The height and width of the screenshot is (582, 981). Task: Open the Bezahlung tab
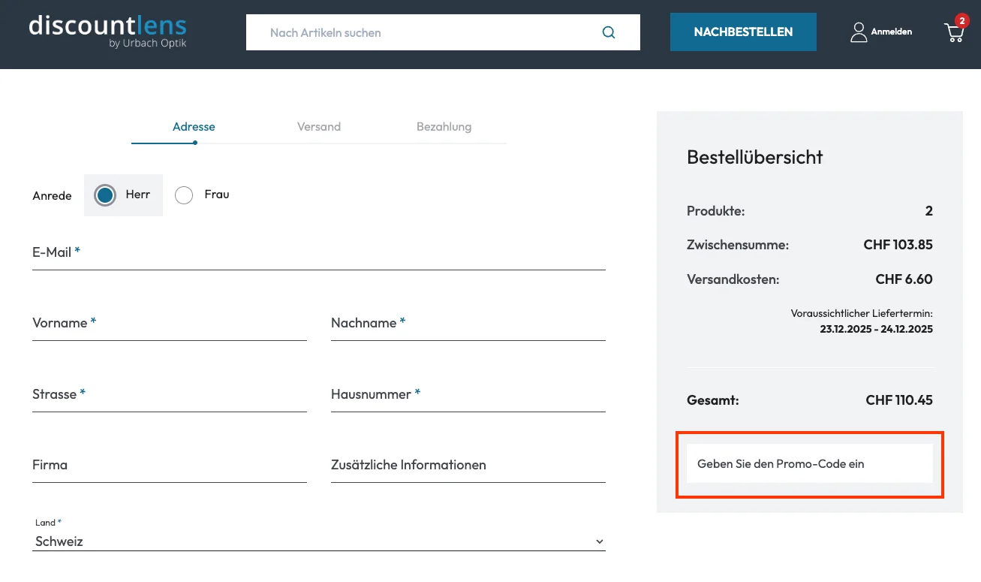[444, 126]
